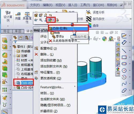Select the Arc sketch tool

pos(124,77)
